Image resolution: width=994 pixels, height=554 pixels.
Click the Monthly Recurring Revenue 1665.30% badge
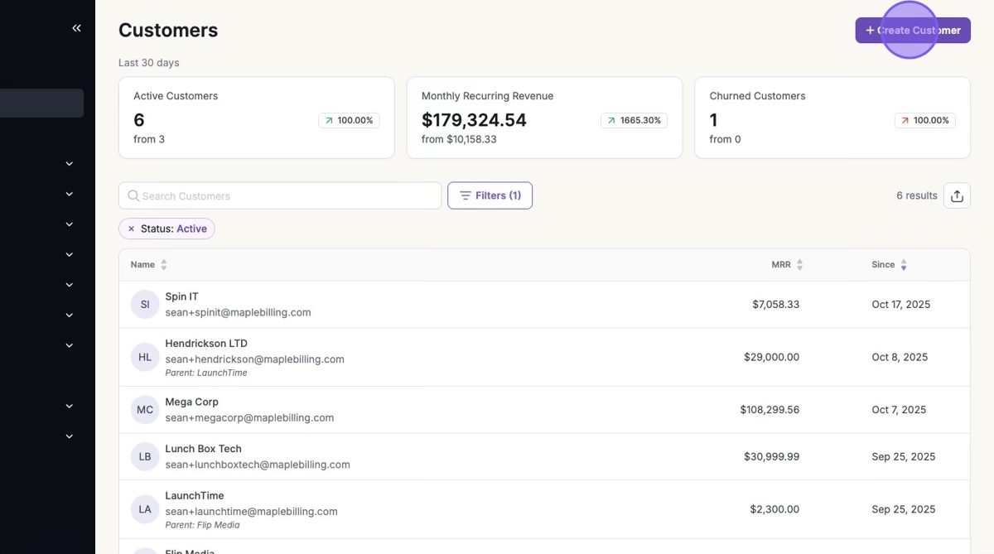pyautogui.click(x=634, y=120)
